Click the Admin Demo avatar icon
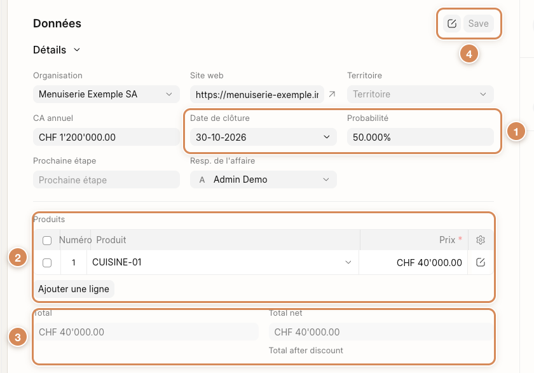Image resolution: width=534 pixels, height=373 pixels. click(202, 179)
